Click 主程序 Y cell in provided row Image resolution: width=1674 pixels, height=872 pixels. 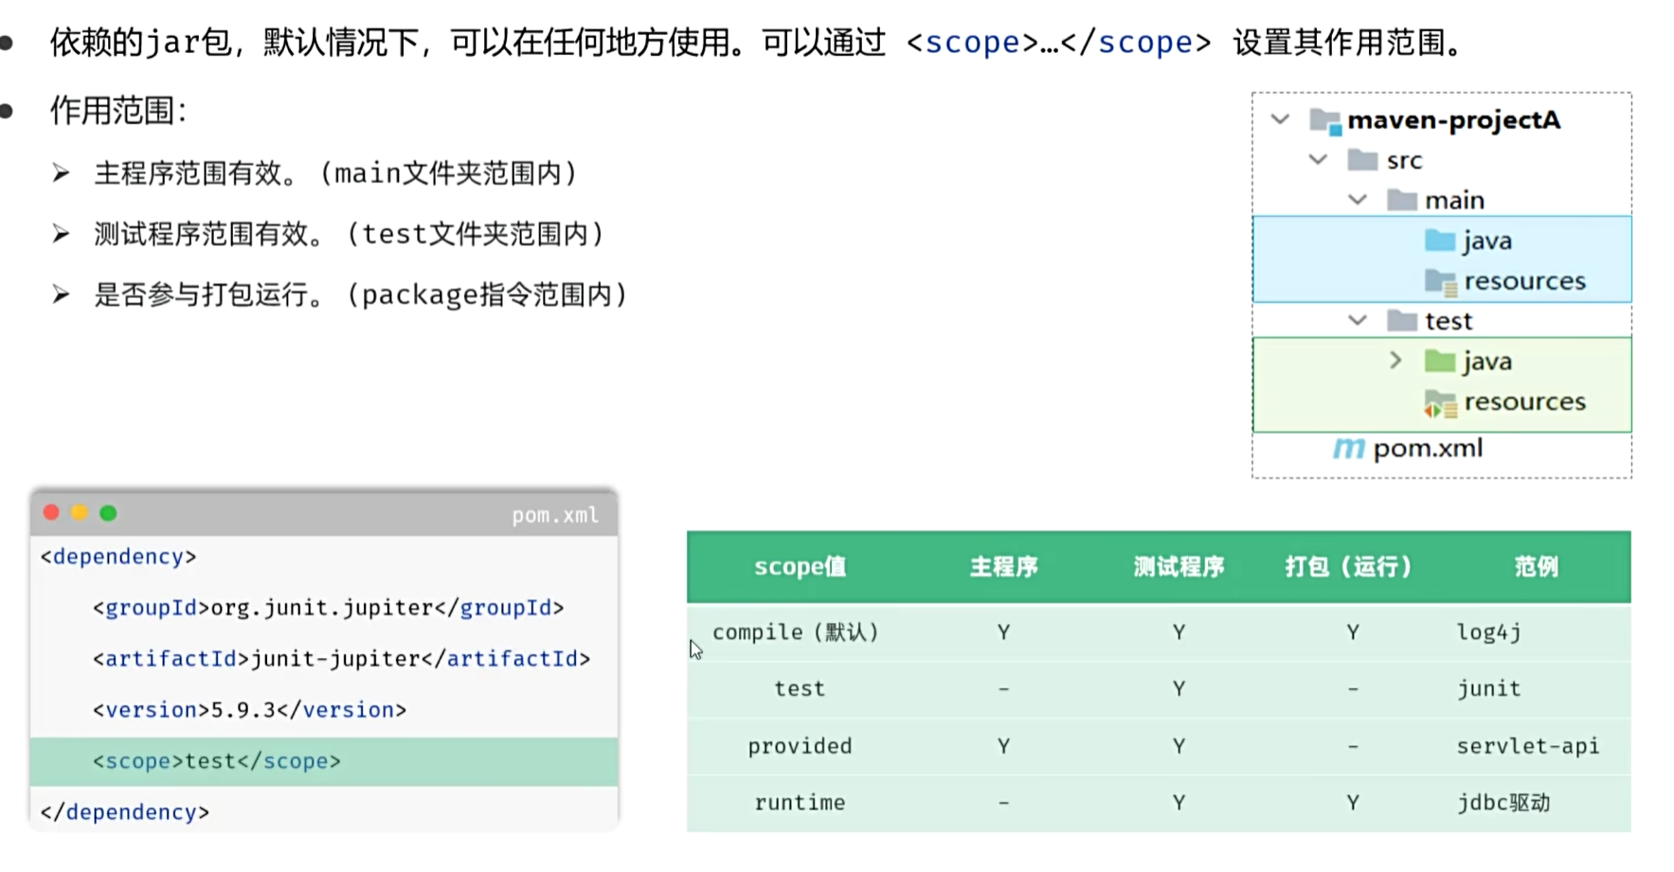1003,747
